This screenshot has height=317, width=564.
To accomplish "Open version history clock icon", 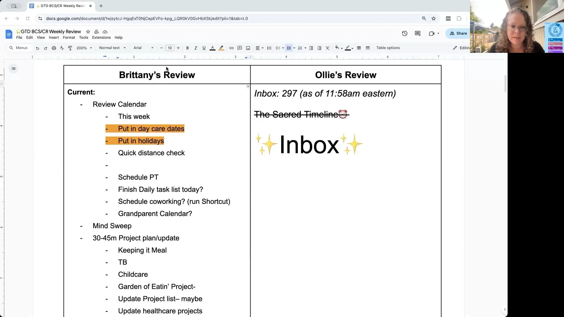I will (x=404, y=33).
